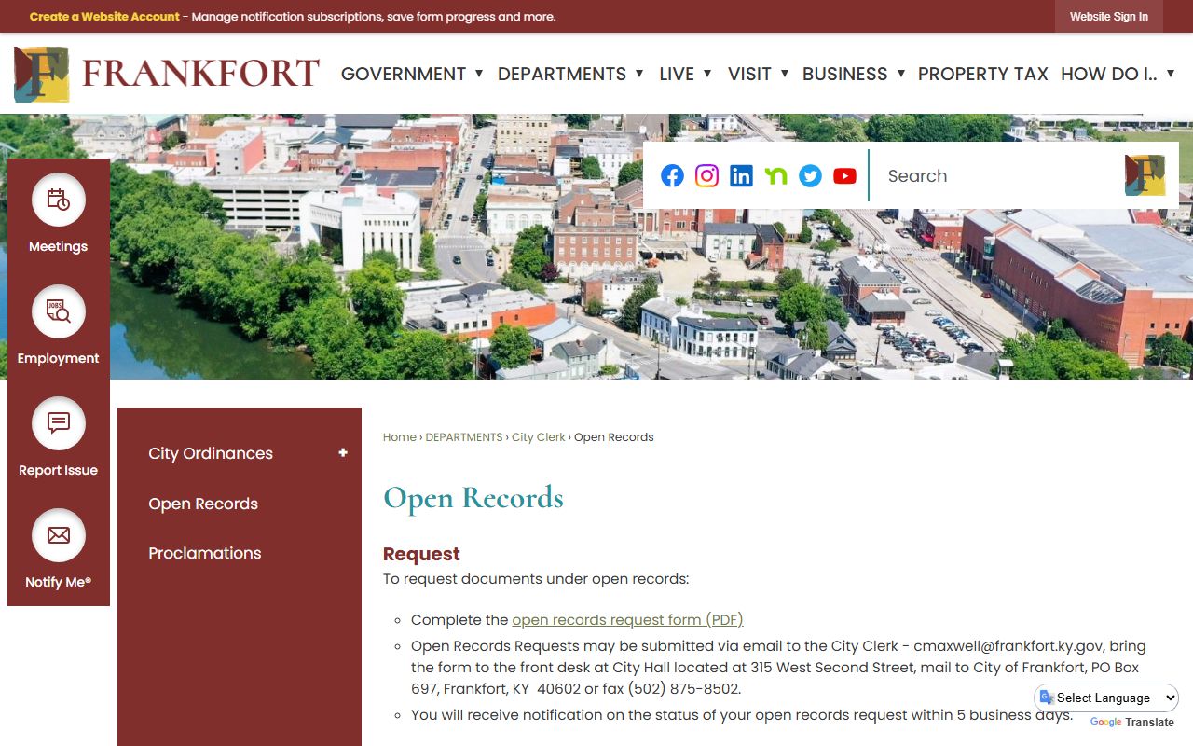Open the Employment jobs icon
Image resolution: width=1193 pixels, height=746 pixels.
59,311
